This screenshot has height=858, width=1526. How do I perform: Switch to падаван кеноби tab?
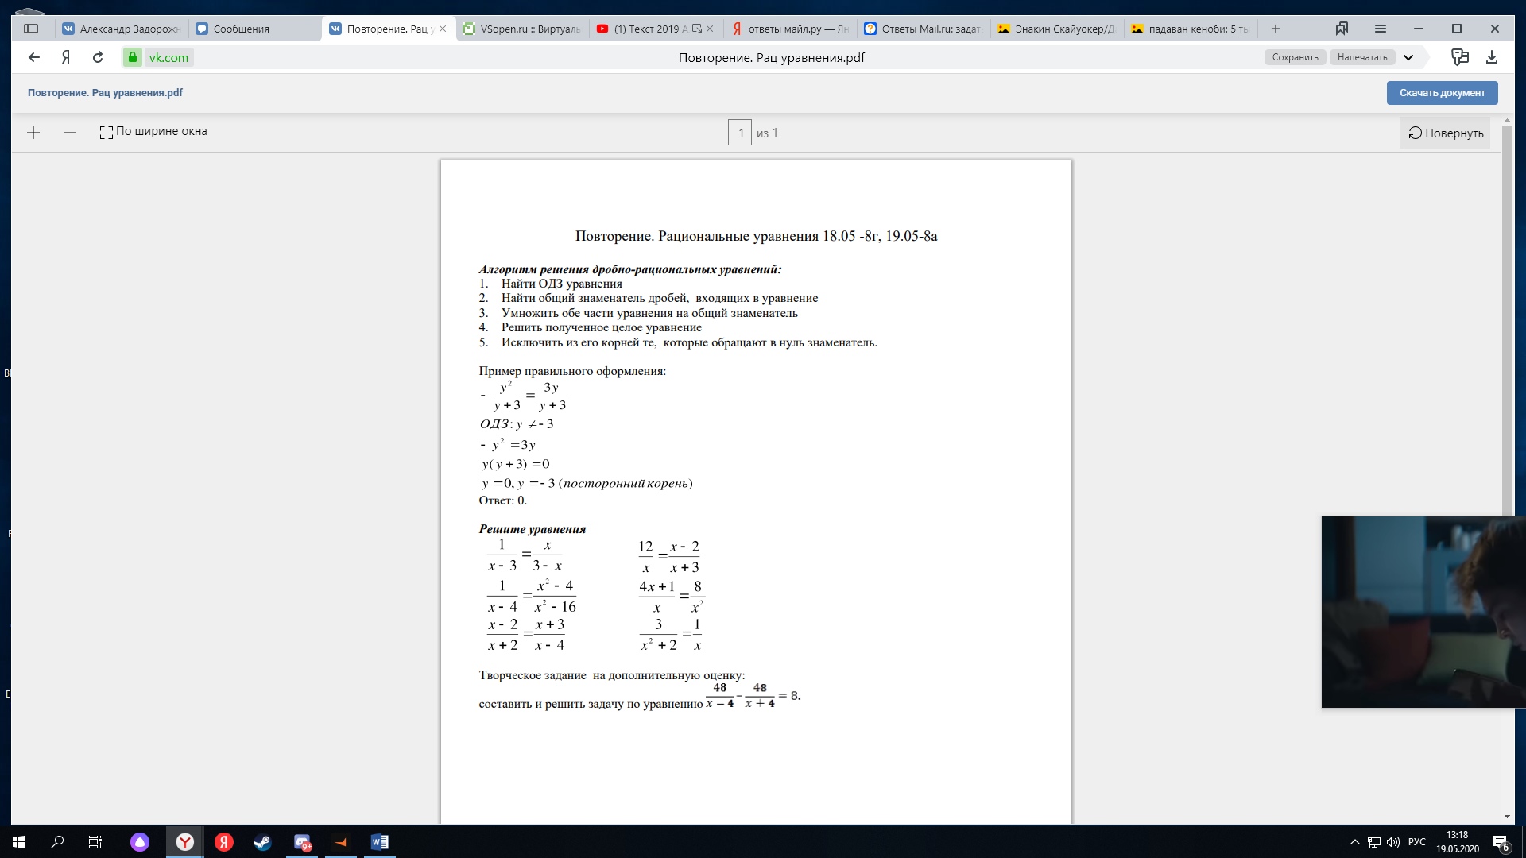(x=1190, y=29)
